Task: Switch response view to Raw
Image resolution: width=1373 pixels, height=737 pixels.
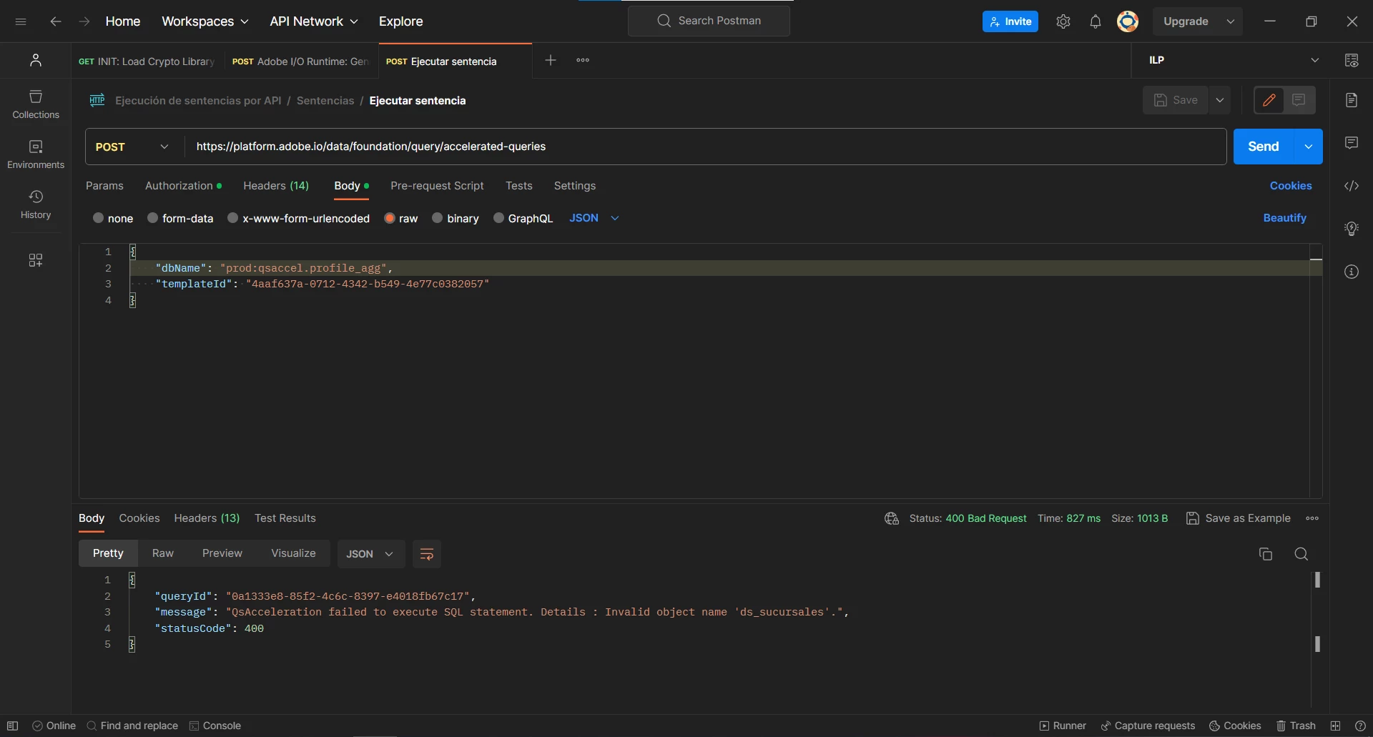Action: pos(163,553)
